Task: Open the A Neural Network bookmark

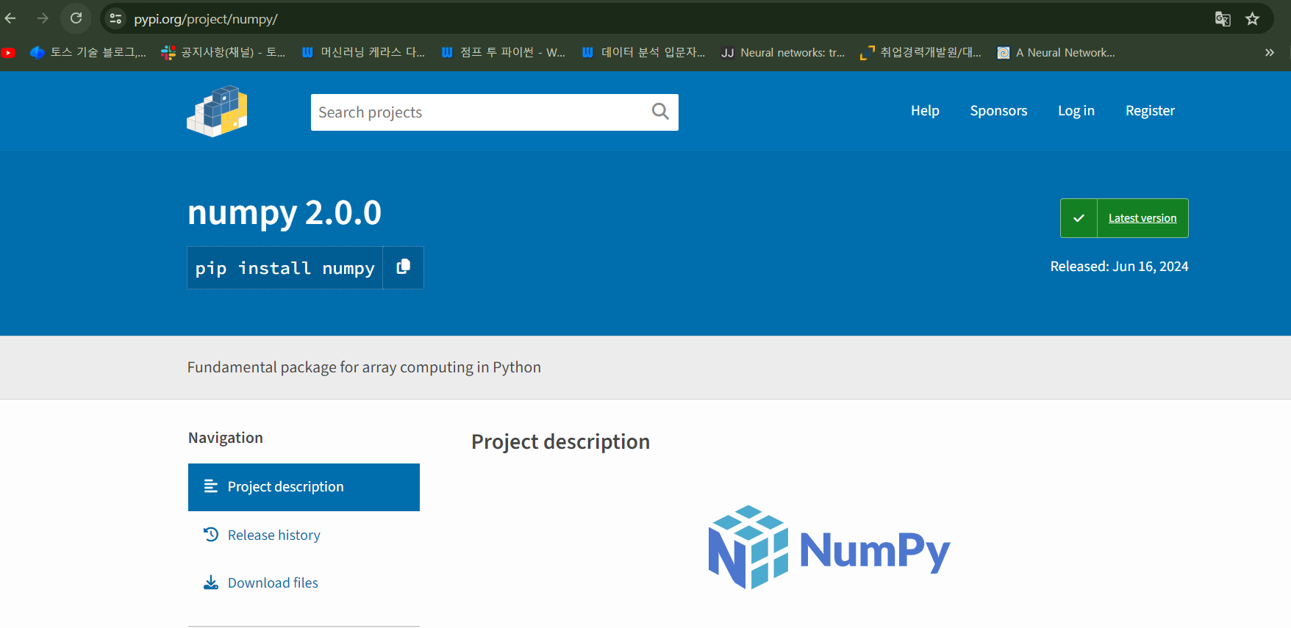Action: [x=1056, y=53]
